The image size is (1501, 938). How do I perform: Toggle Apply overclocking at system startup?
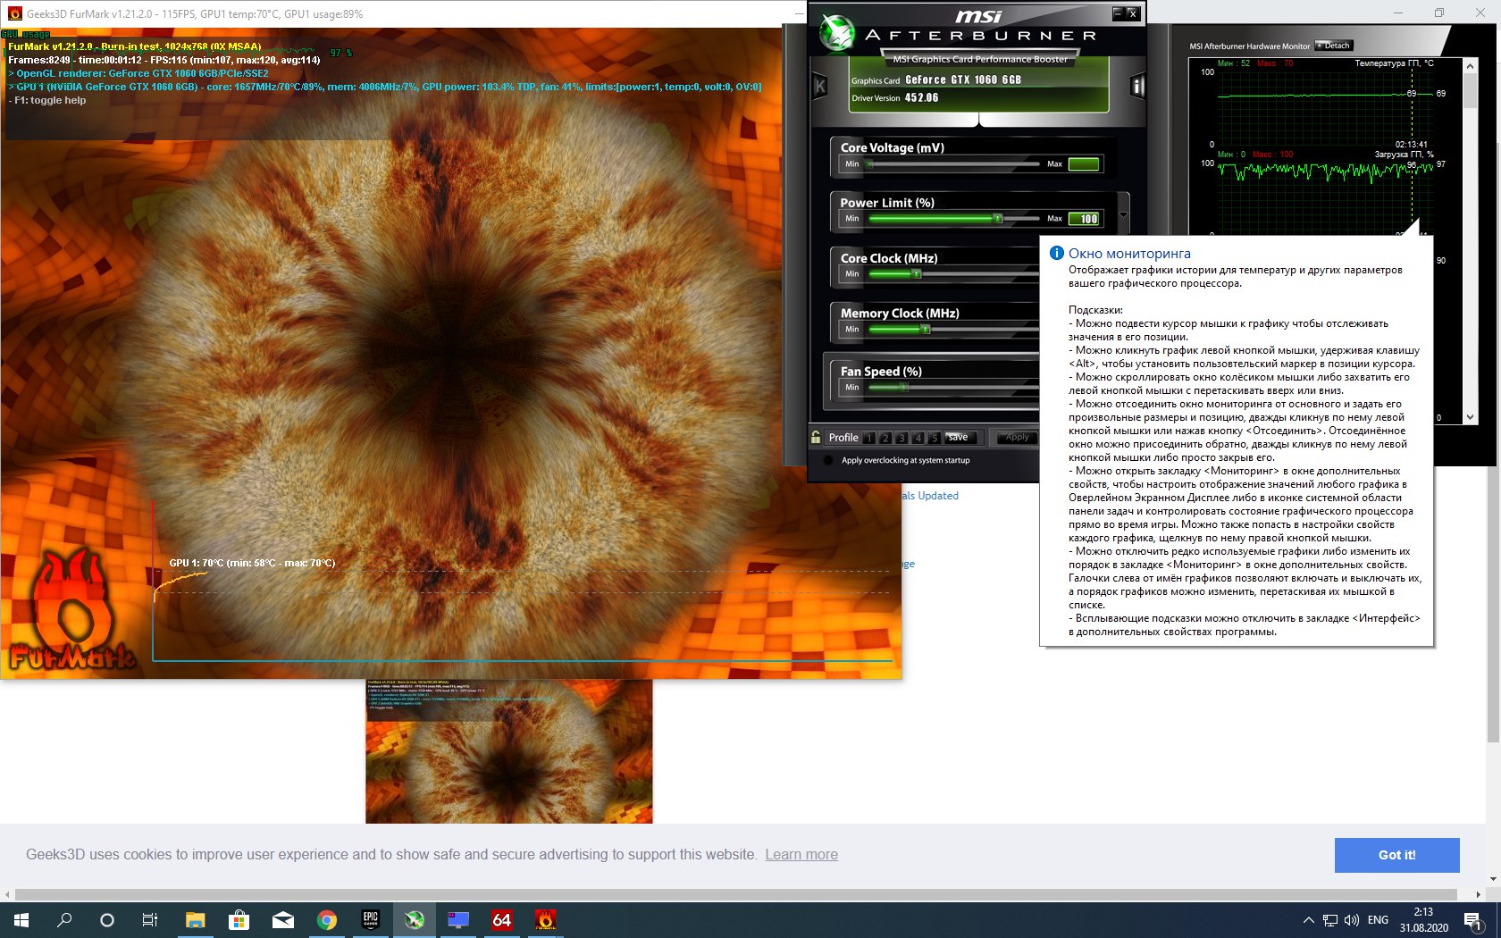tap(828, 461)
